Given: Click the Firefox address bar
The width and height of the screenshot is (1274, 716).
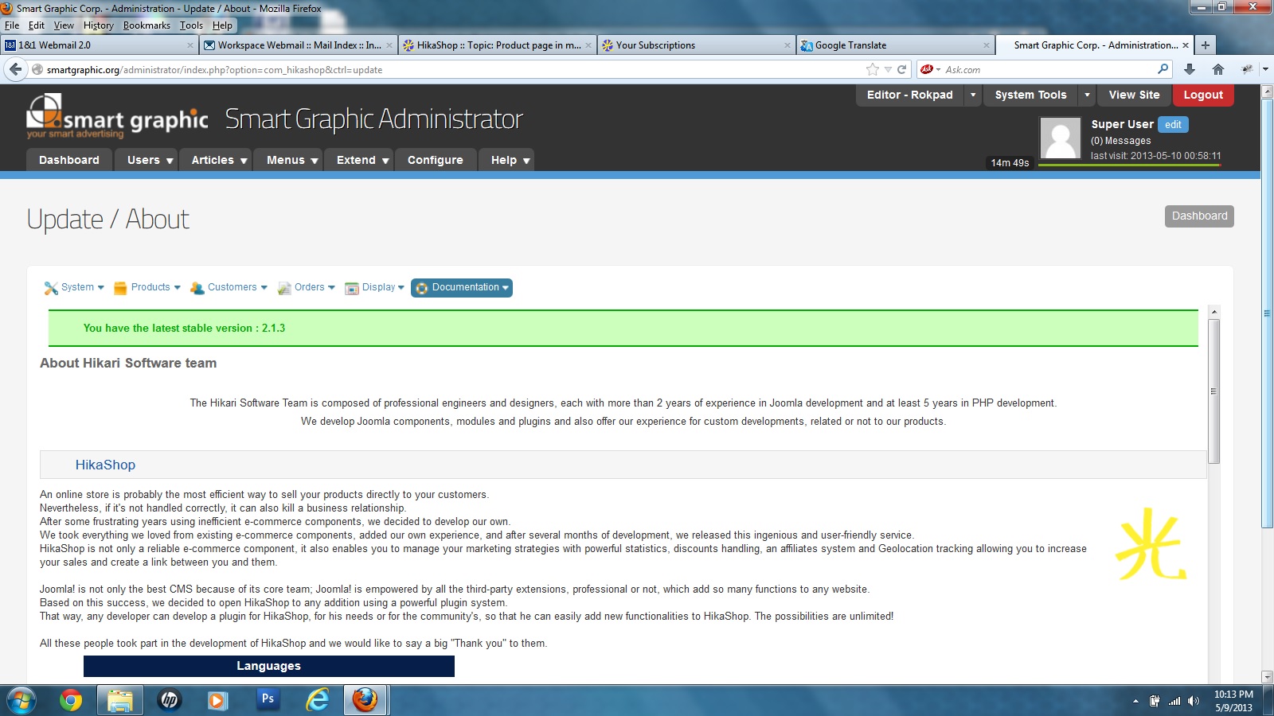Looking at the screenshot, I should [454, 69].
